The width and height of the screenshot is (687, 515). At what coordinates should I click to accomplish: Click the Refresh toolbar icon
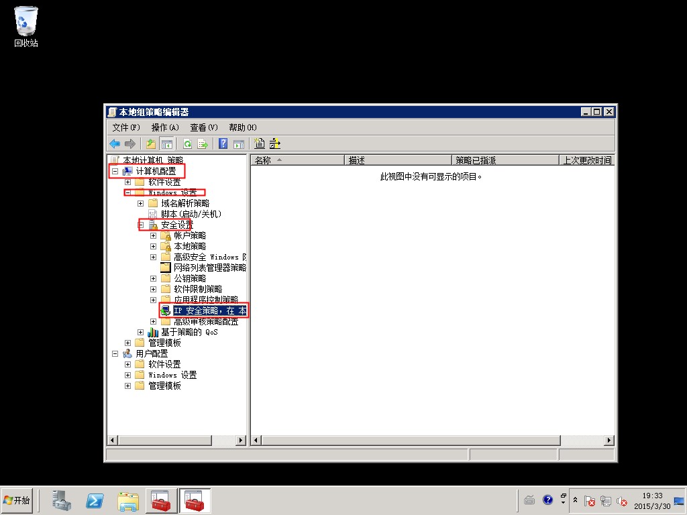coord(187,144)
